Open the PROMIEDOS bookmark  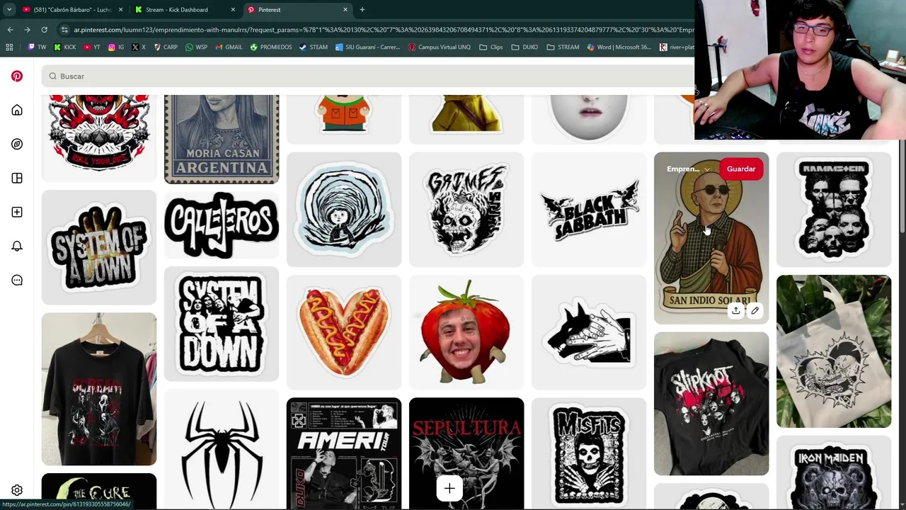pos(270,47)
